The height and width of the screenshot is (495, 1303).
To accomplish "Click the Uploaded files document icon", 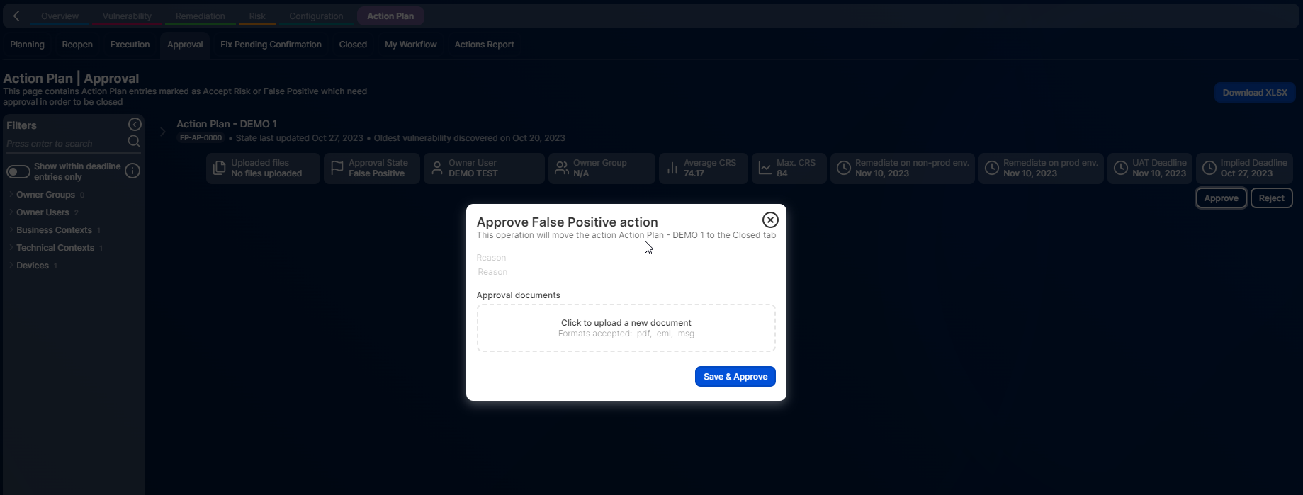I will [220, 168].
